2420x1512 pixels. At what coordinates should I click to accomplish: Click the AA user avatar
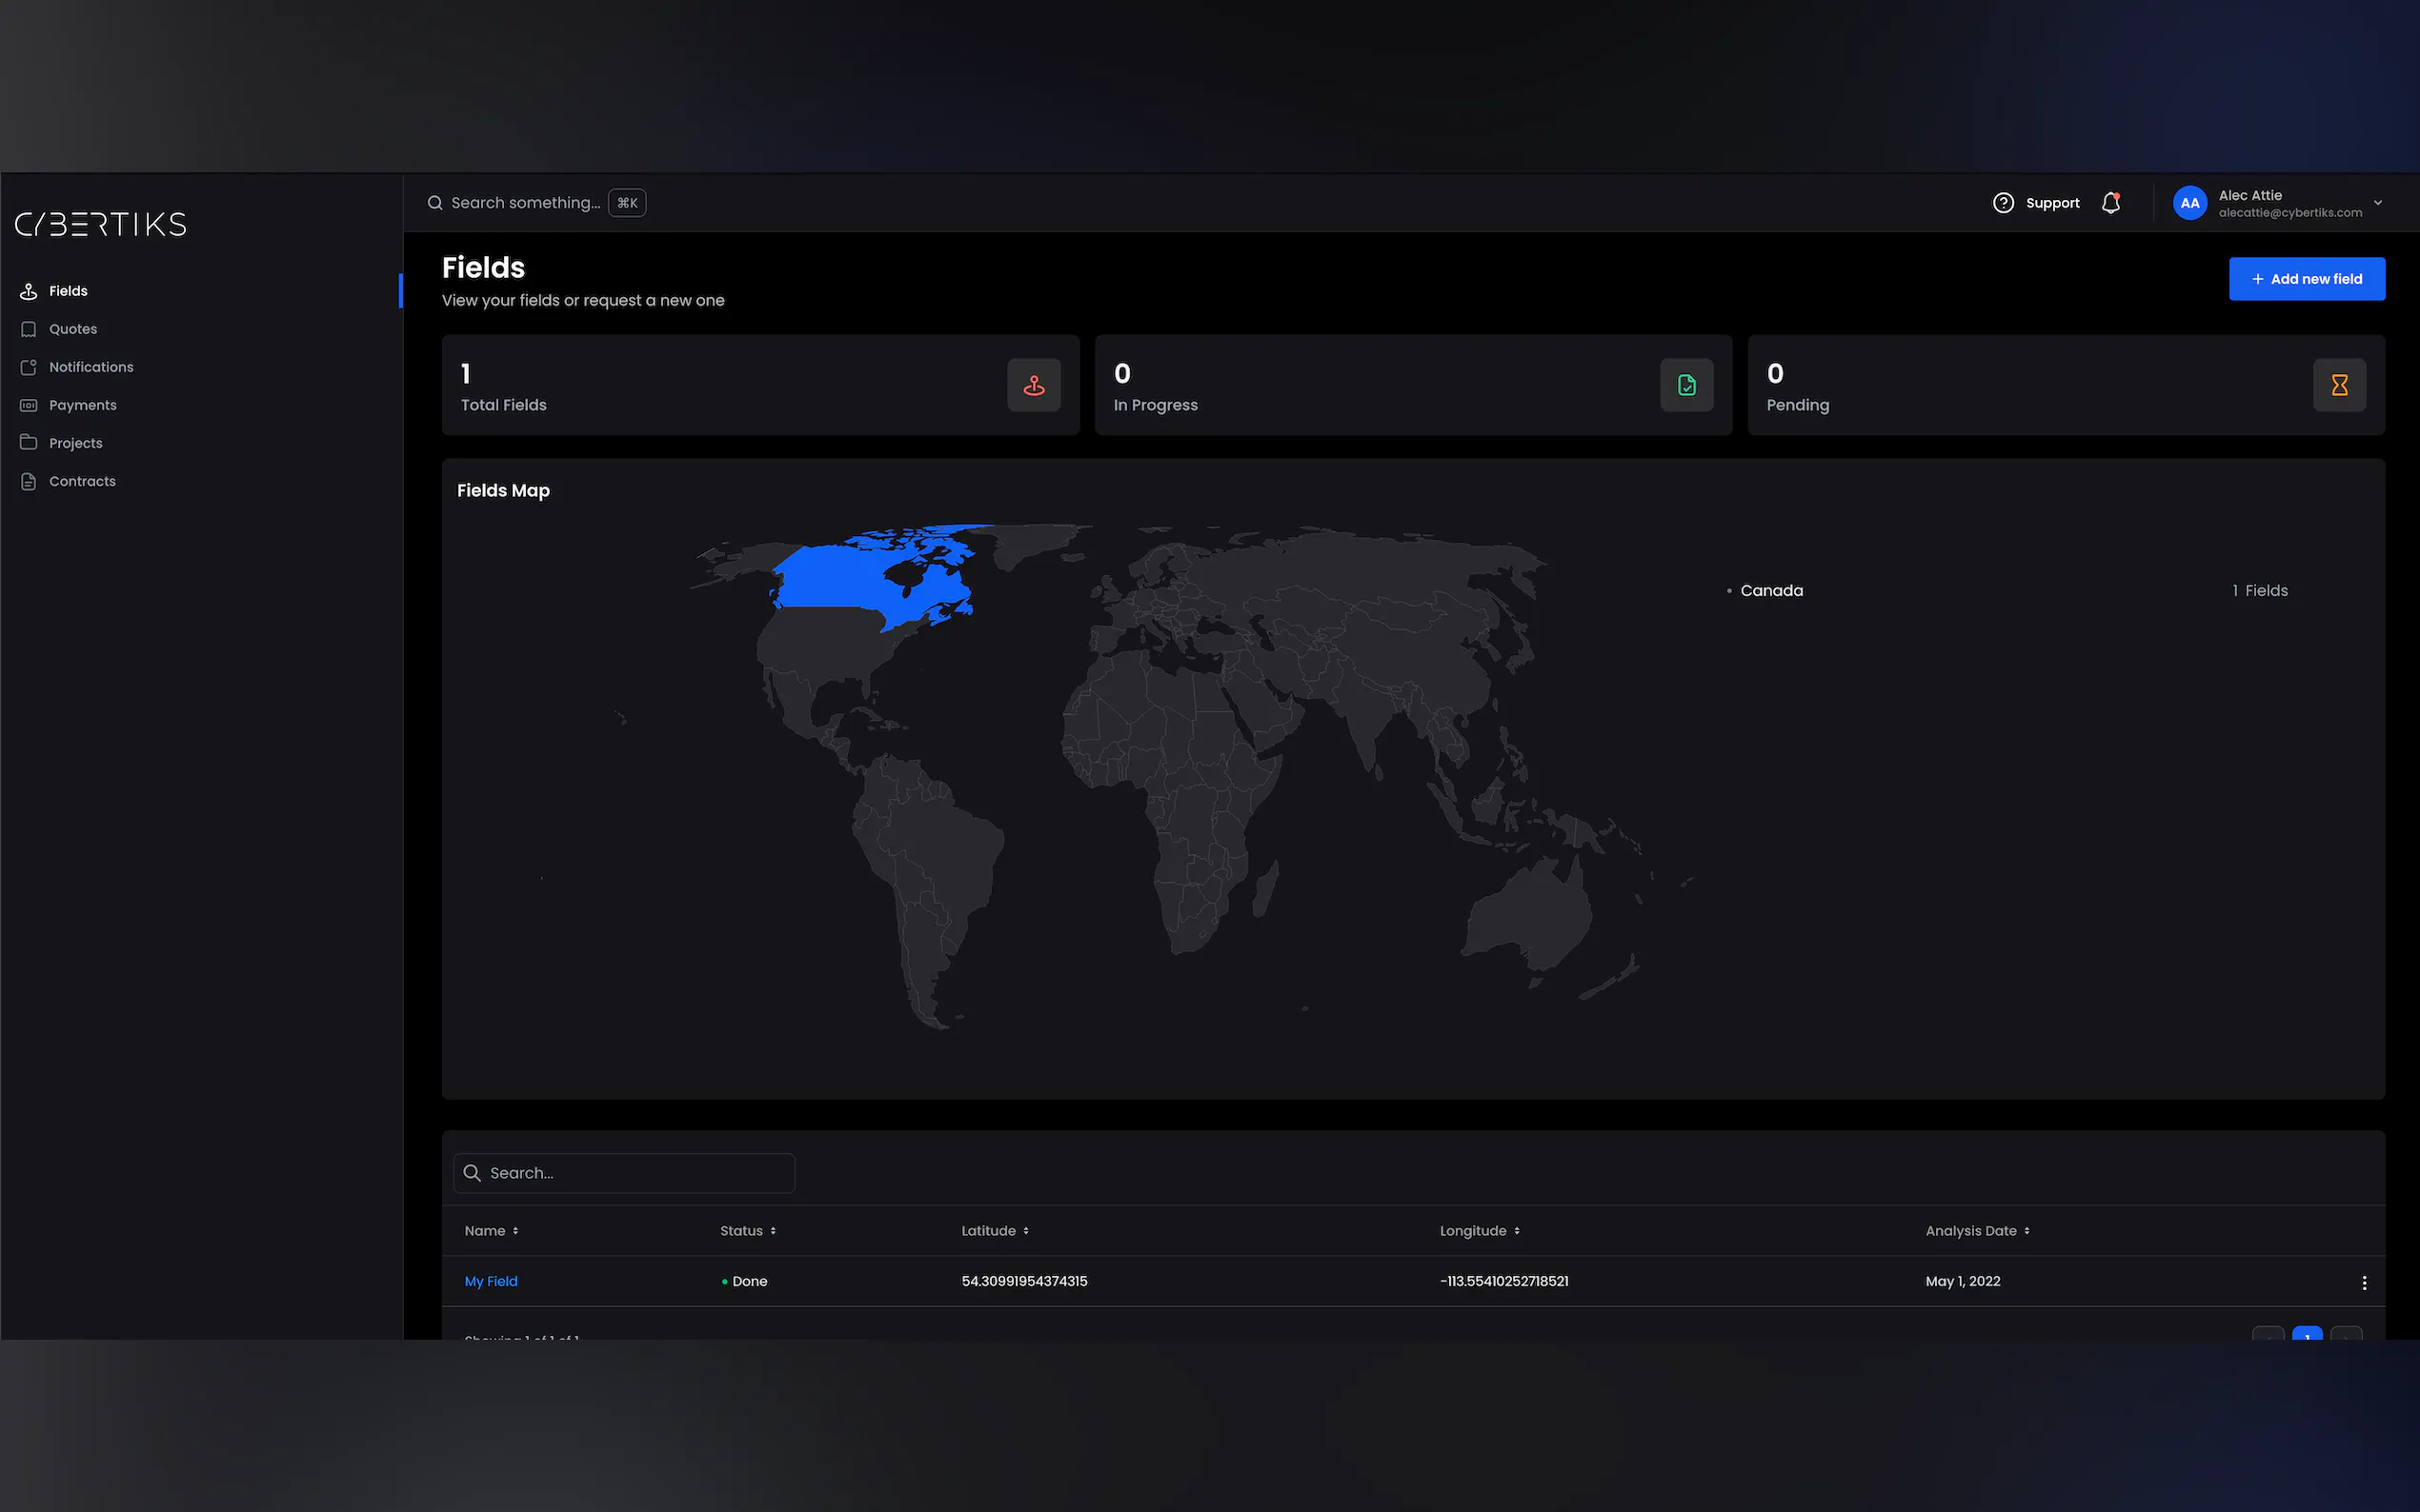click(x=2188, y=203)
